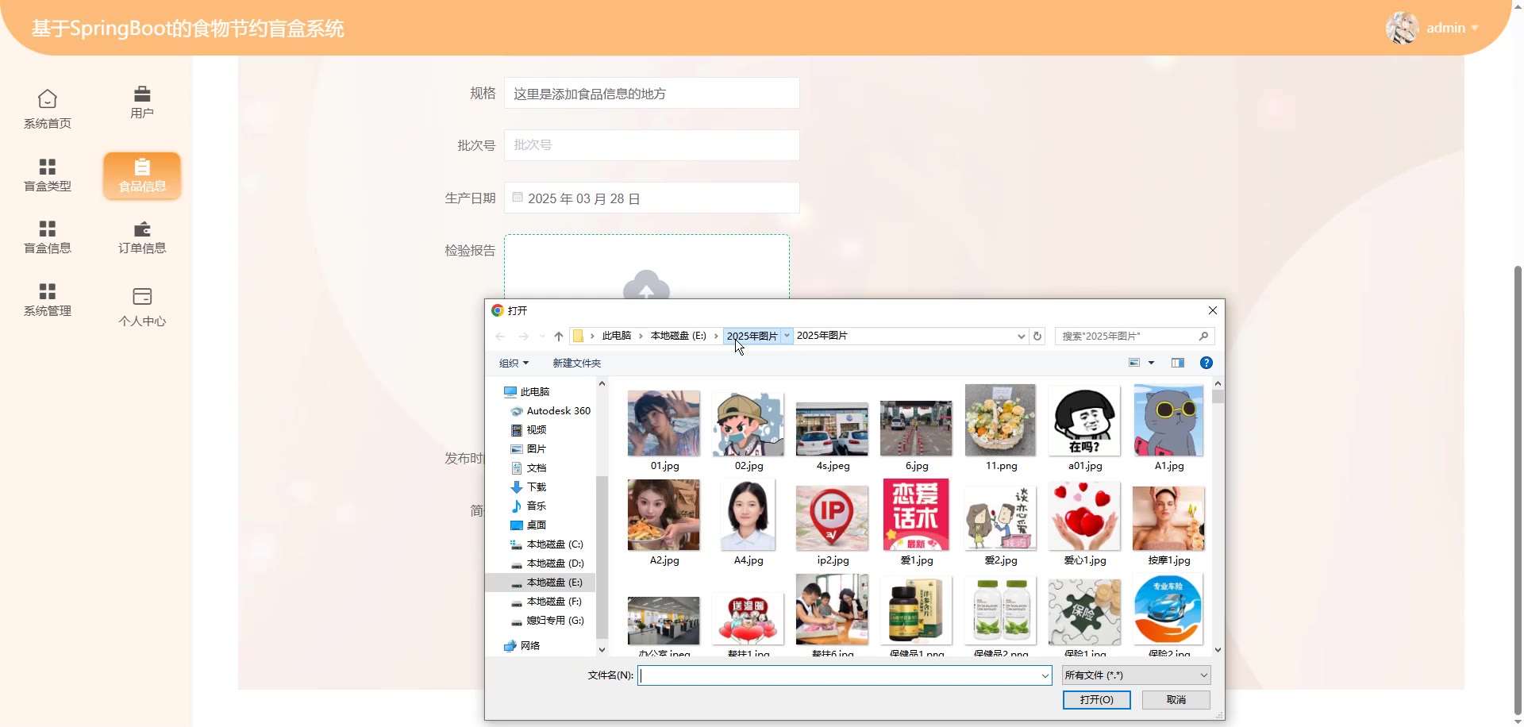Expand the 2025年图片 breadcrumb dropdown arrow
The image size is (1524, 727).
point(787,336)
